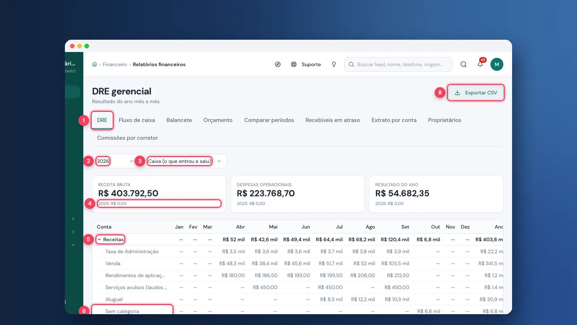Viewport: 577px width, 325px height.
Task: Switch to Extrato por conta tab
Action: click(x=394, y=120)
